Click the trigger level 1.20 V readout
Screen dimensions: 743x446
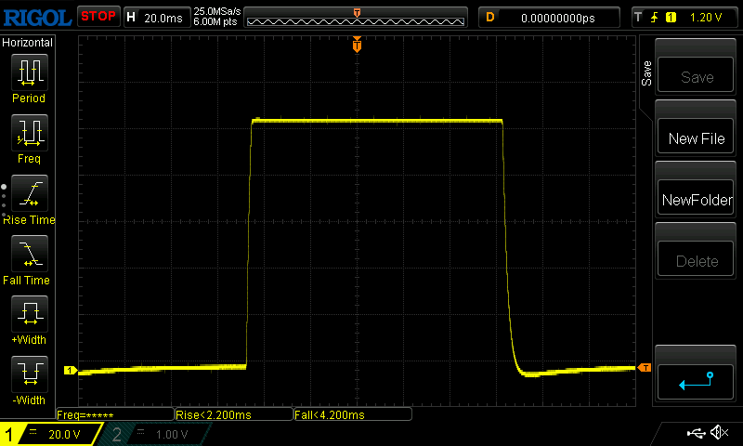coord(706,18)
